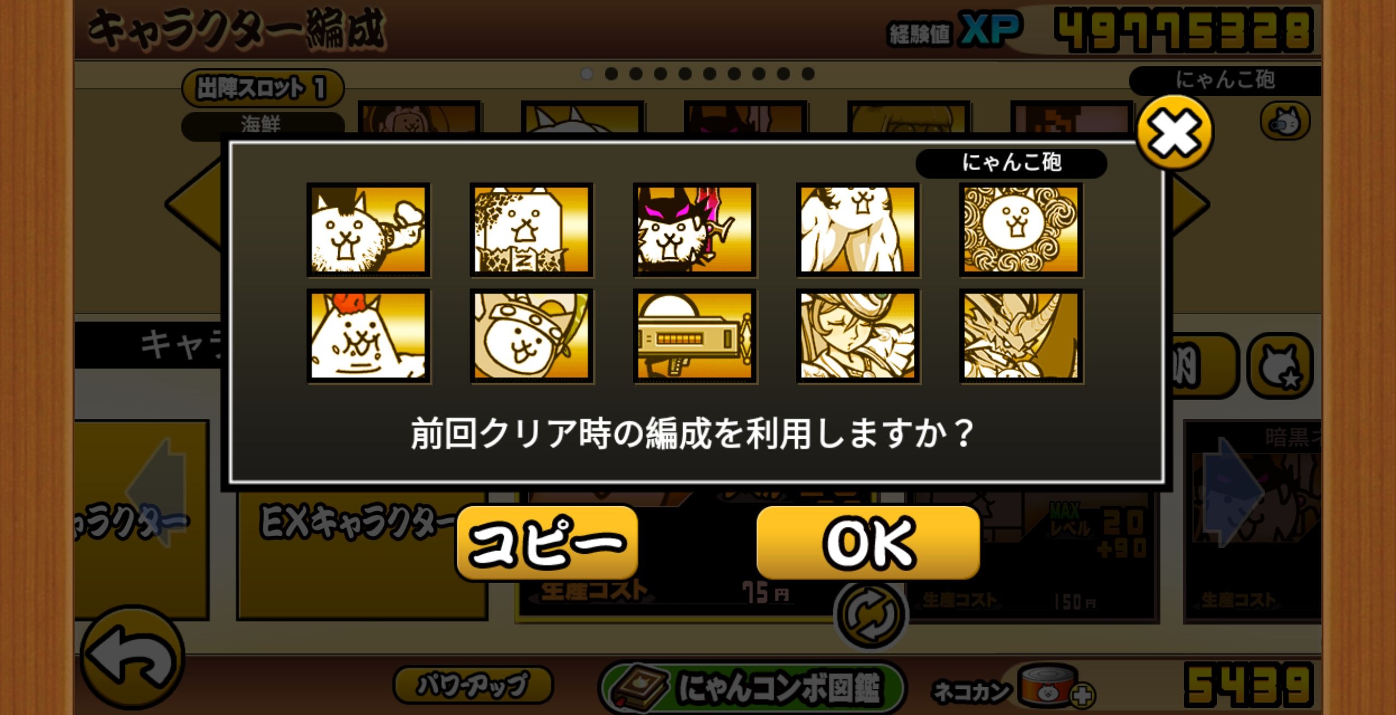Select the first page indicator dot

click(x=587, y=74)
